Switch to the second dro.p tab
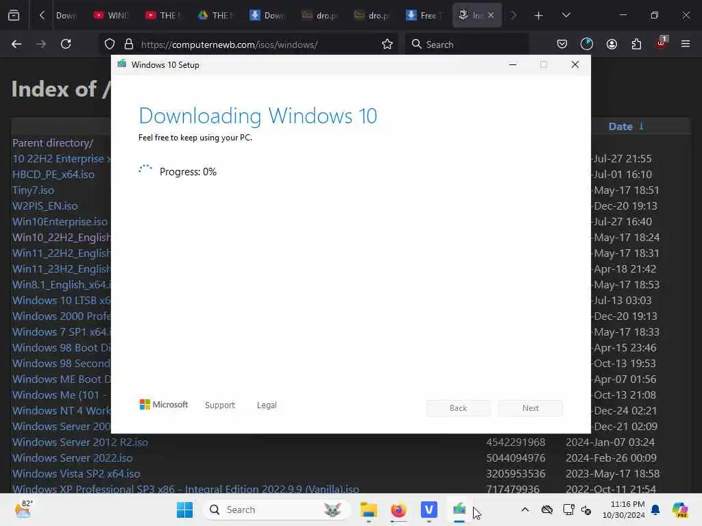Viewport: 702px width, 526px height. [372, 16]
